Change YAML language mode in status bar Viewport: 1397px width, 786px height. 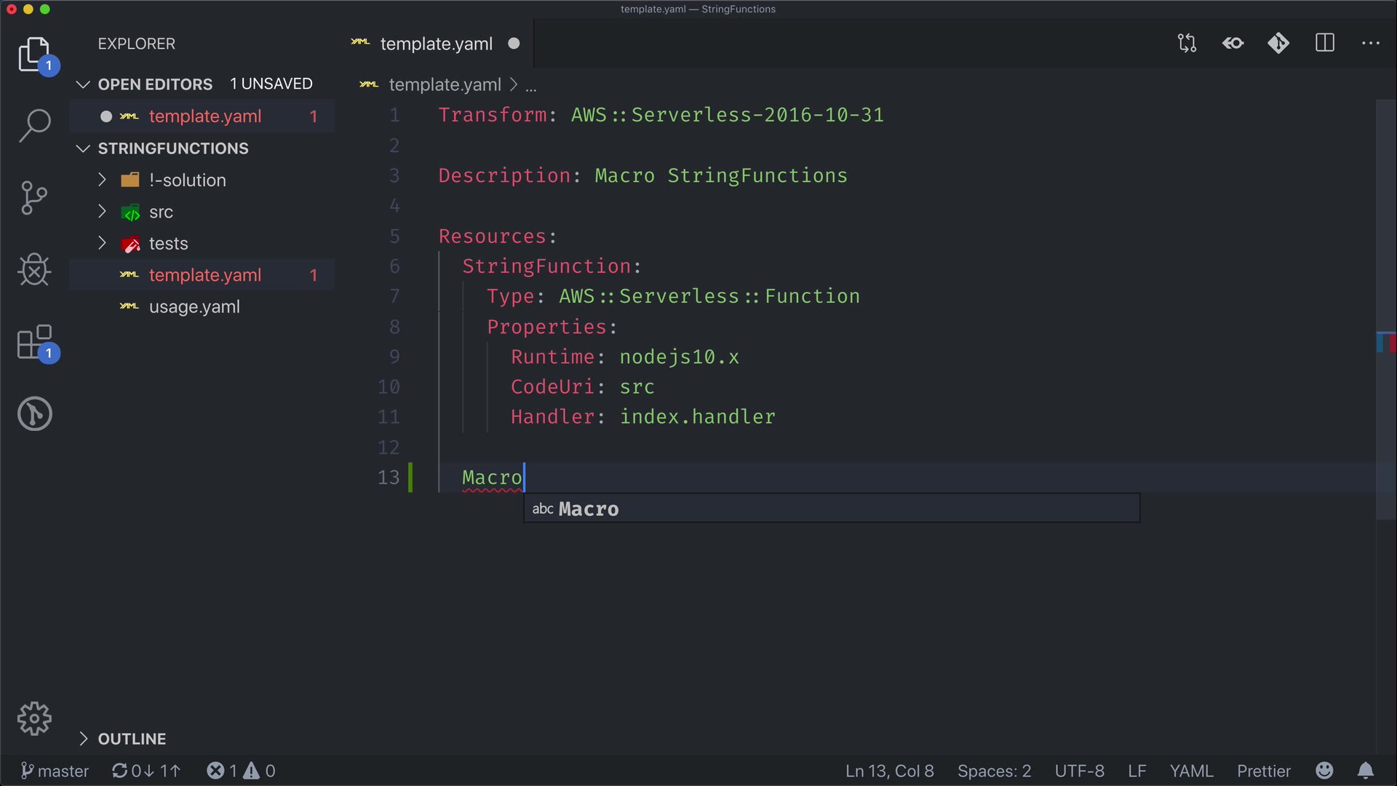(1191, 771)
